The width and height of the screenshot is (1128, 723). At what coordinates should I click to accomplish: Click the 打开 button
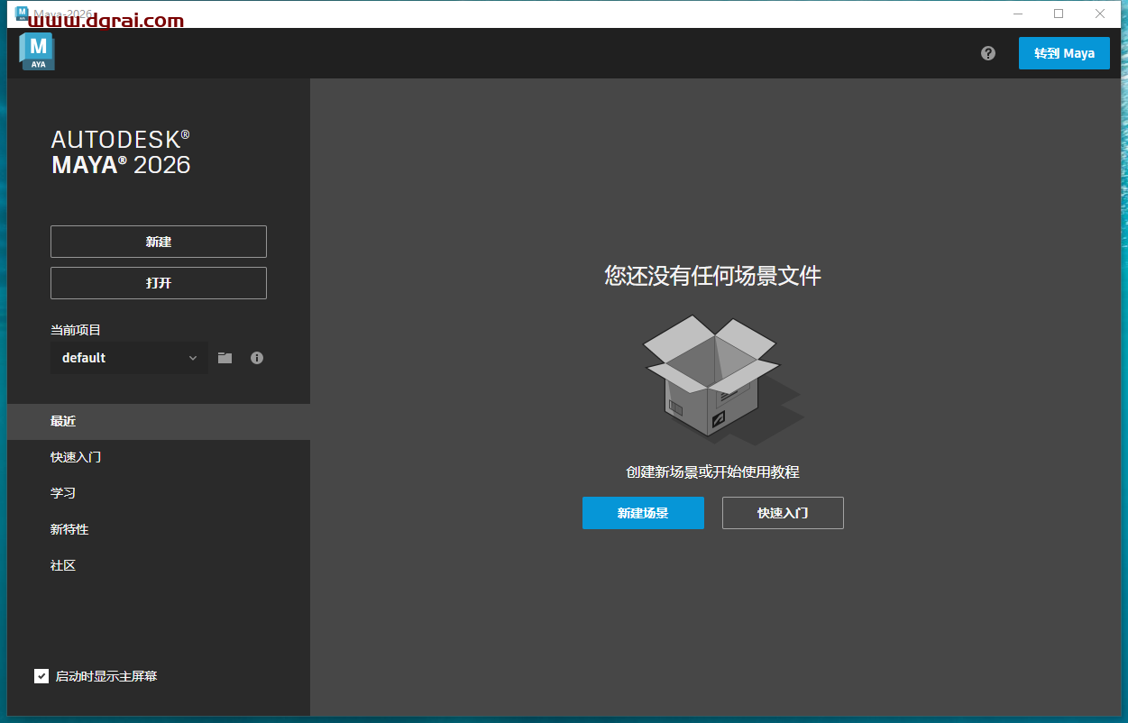coord(159,283)
